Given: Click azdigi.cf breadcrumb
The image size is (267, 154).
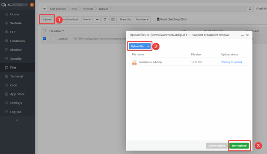Looking at the screenshot, I should click(x=103, y=9).
